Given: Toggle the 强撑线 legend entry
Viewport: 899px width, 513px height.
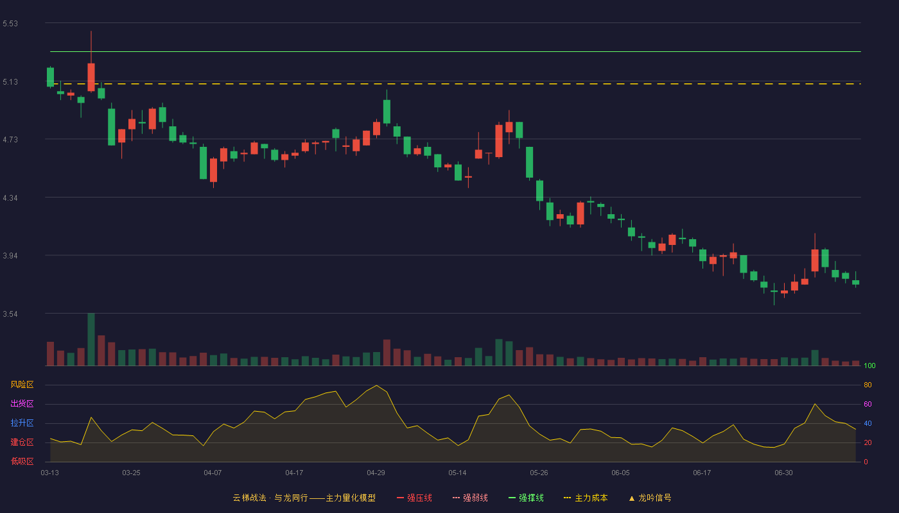Looking at the screenshot, I should pos(526,498).
